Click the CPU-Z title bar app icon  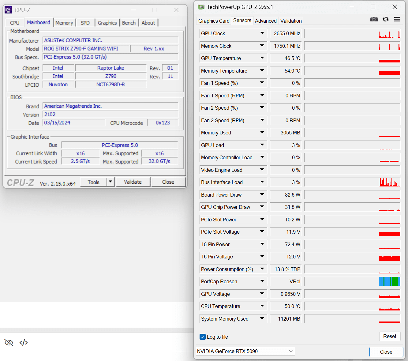coord(9,10)
